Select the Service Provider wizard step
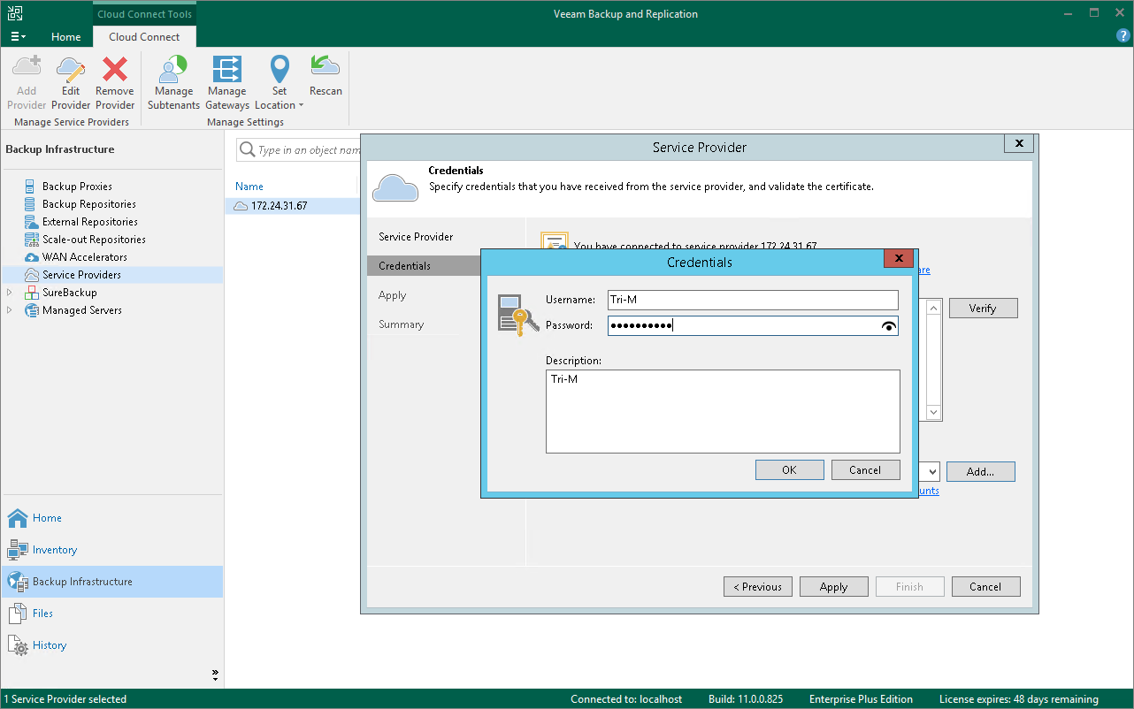 (x=416, y=237)
